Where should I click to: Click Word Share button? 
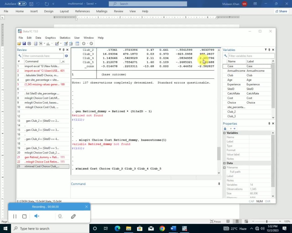click(281, 11)
